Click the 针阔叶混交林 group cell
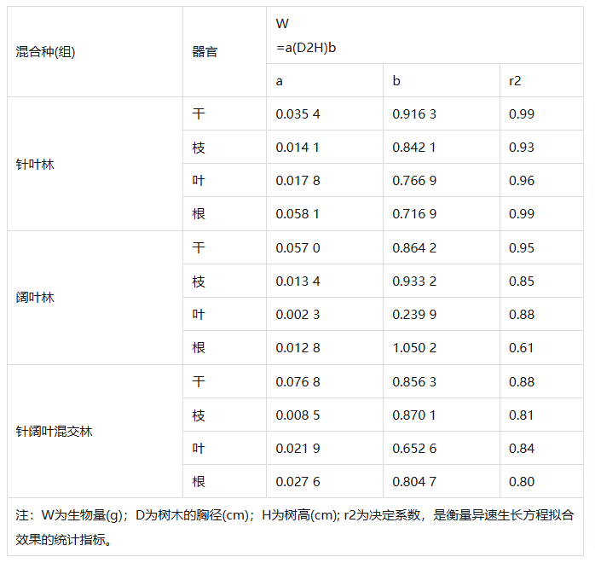Viewport: 595px width, 563px height. pos(95,432)
